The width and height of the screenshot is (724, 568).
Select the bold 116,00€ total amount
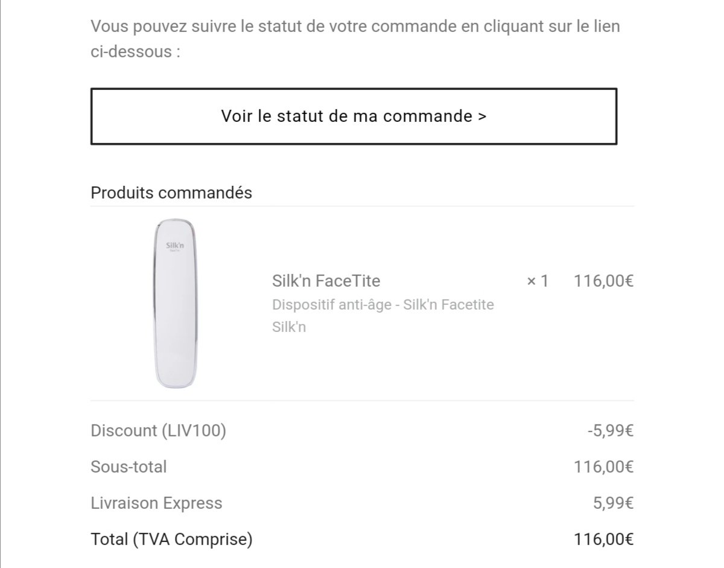(x=603, y=539)
